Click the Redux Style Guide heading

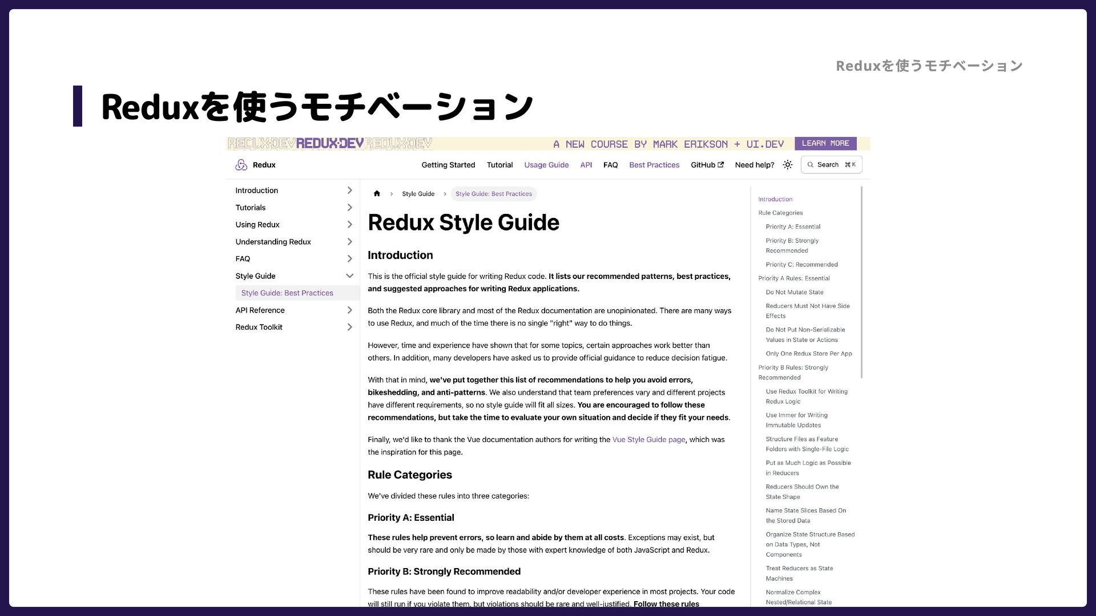coord(463,222)
